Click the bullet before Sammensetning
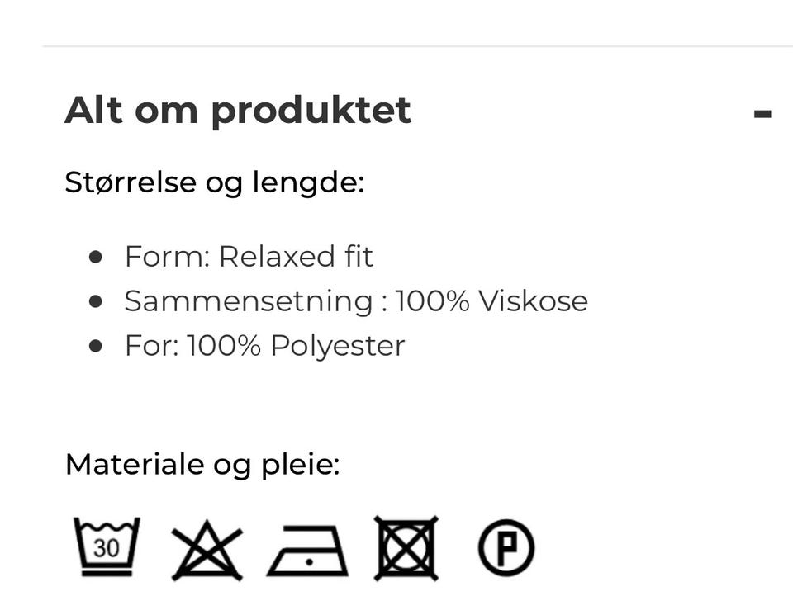793x615 pixels. click(95, 301)
